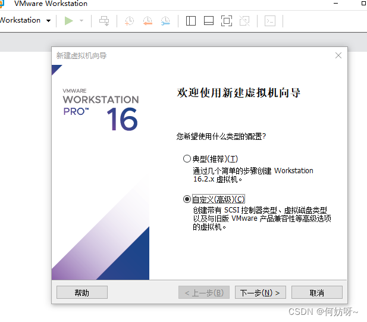
Task: Click the description mentioning Workstation 16.2.x
Action: click(253, 175)
